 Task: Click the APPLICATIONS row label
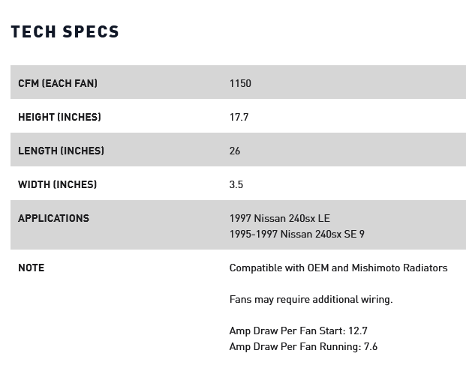[53, 218]
